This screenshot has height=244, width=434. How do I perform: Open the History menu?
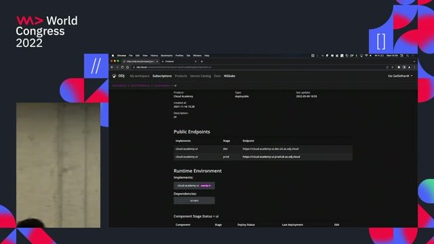point(154,56)
